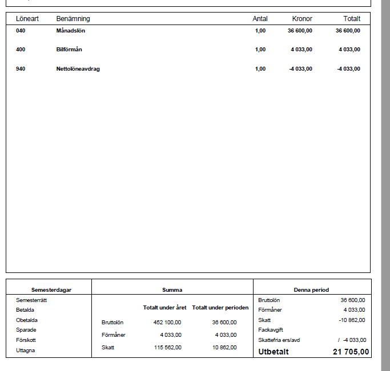Click Skatt value -10 862,00
The height and width of the screenshot is (371, 390).
[x=352, y=320]
